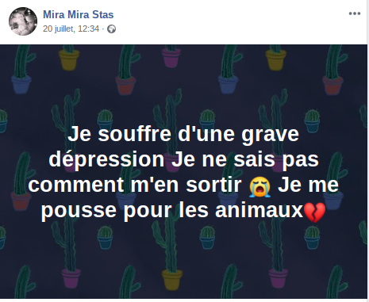The width and height of the screenshot is (369, 302).
Task: Click the crying face emoji
Action: (260, 187)
